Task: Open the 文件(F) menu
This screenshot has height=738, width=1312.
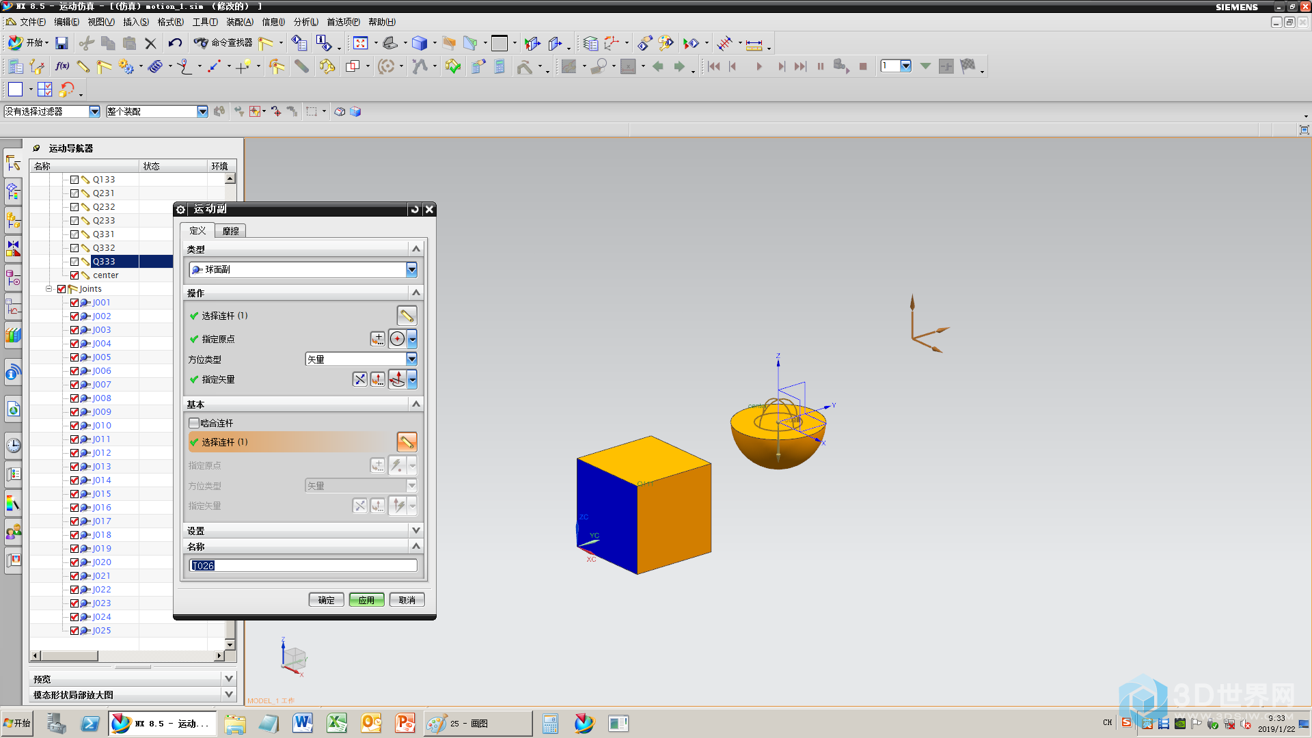Action: tap(32, 22)
